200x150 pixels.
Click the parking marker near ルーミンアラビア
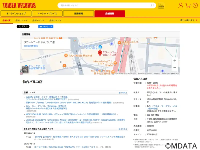point(111,44)
